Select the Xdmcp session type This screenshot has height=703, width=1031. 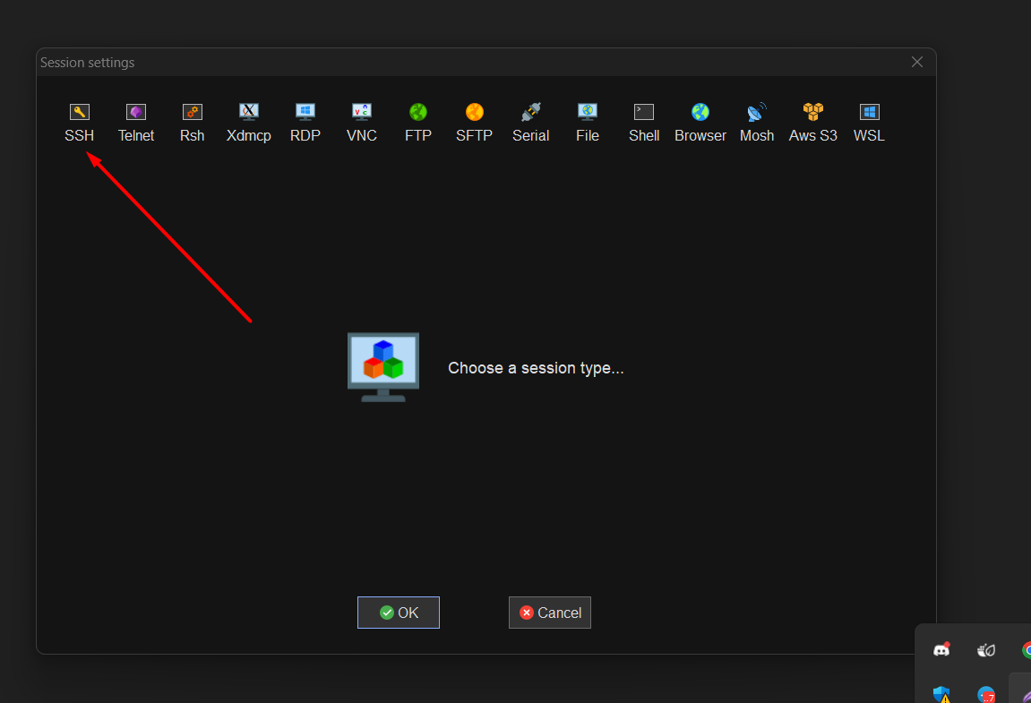click(248, 123)
